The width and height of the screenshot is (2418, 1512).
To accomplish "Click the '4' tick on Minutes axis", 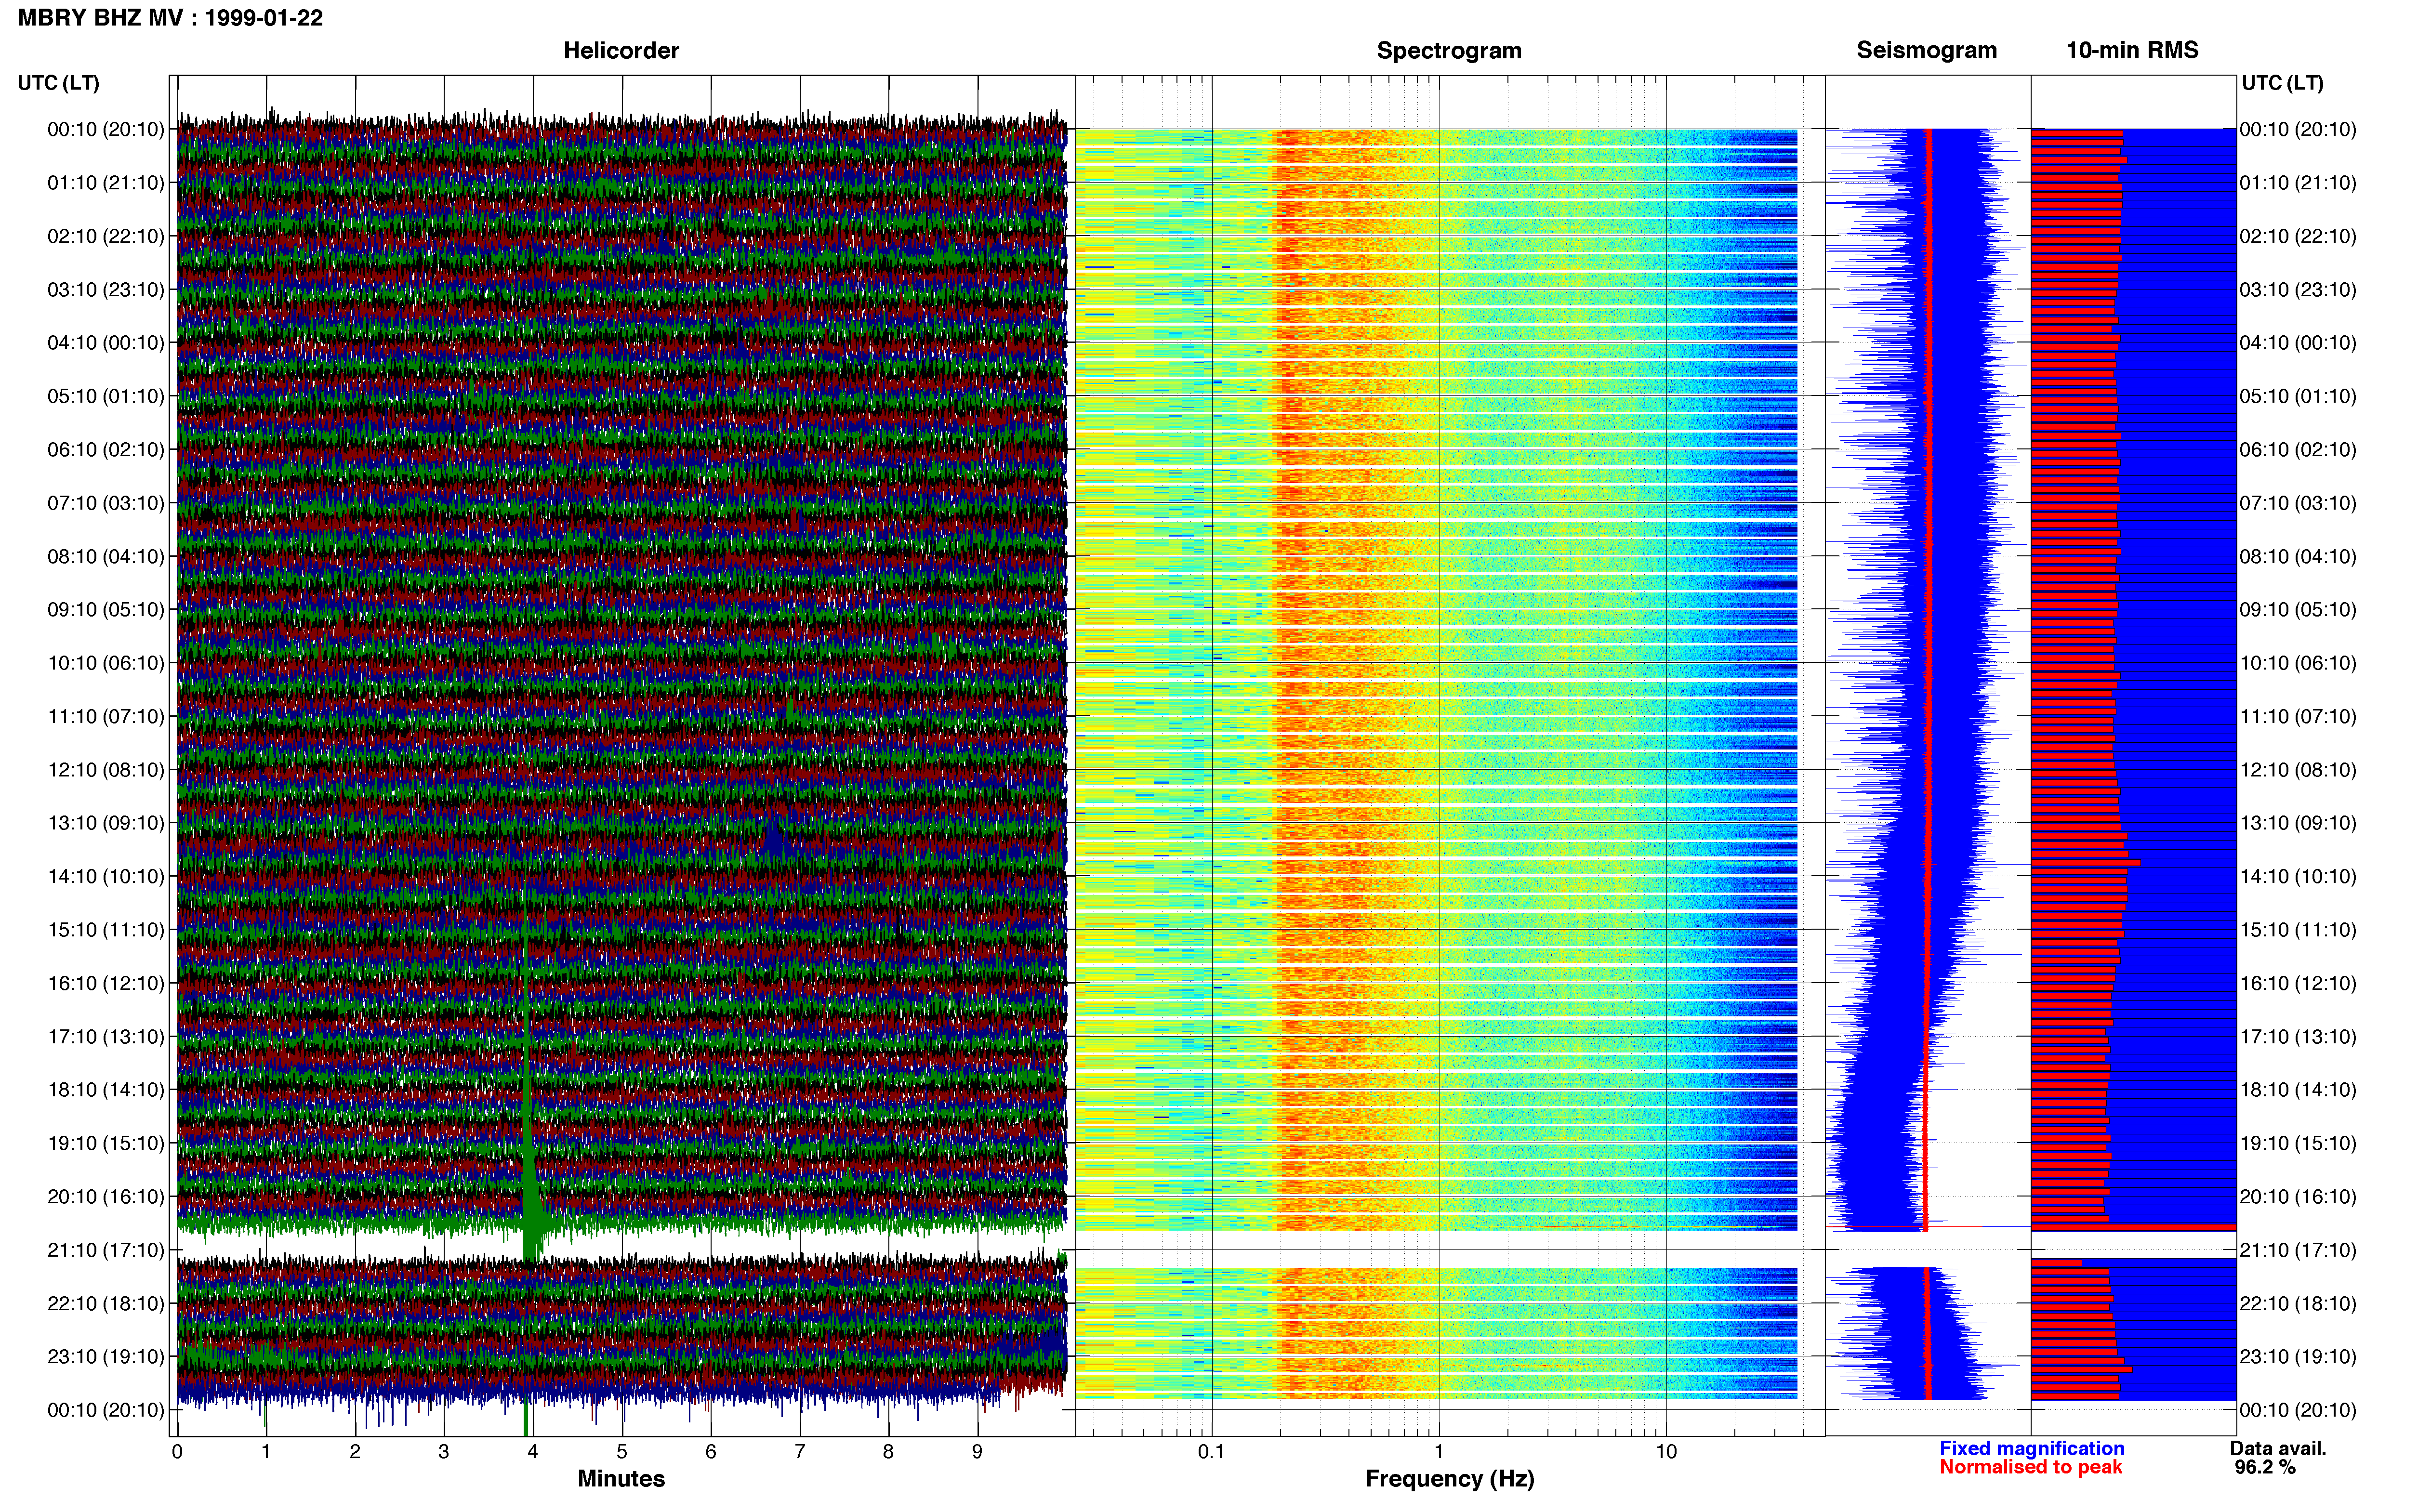I will 533,1452.
